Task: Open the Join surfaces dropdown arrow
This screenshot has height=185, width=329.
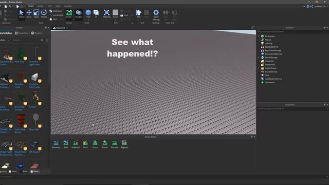Action: coord(61,20)
